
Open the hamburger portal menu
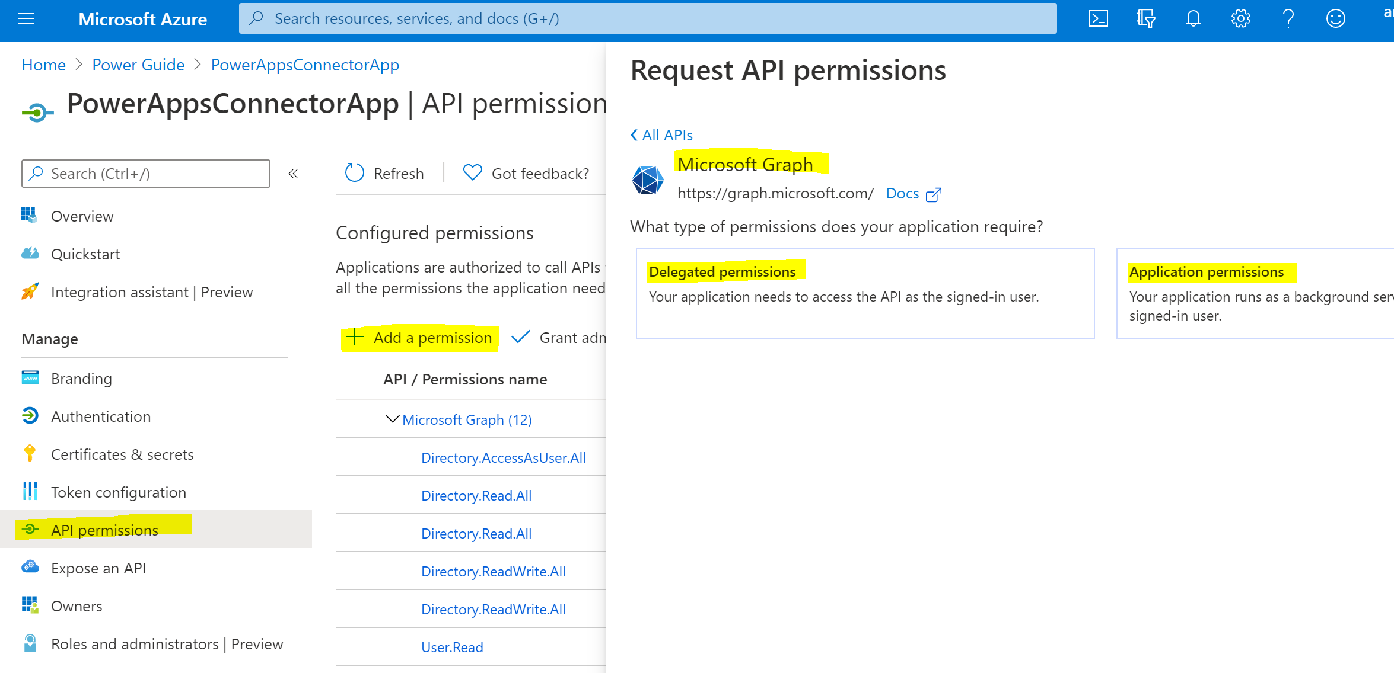(26, 19)
